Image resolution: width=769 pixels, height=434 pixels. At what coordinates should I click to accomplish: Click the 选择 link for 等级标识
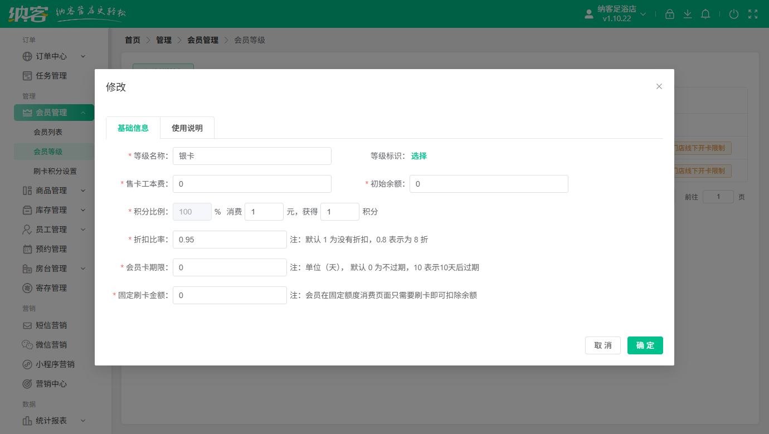[418, 156]
